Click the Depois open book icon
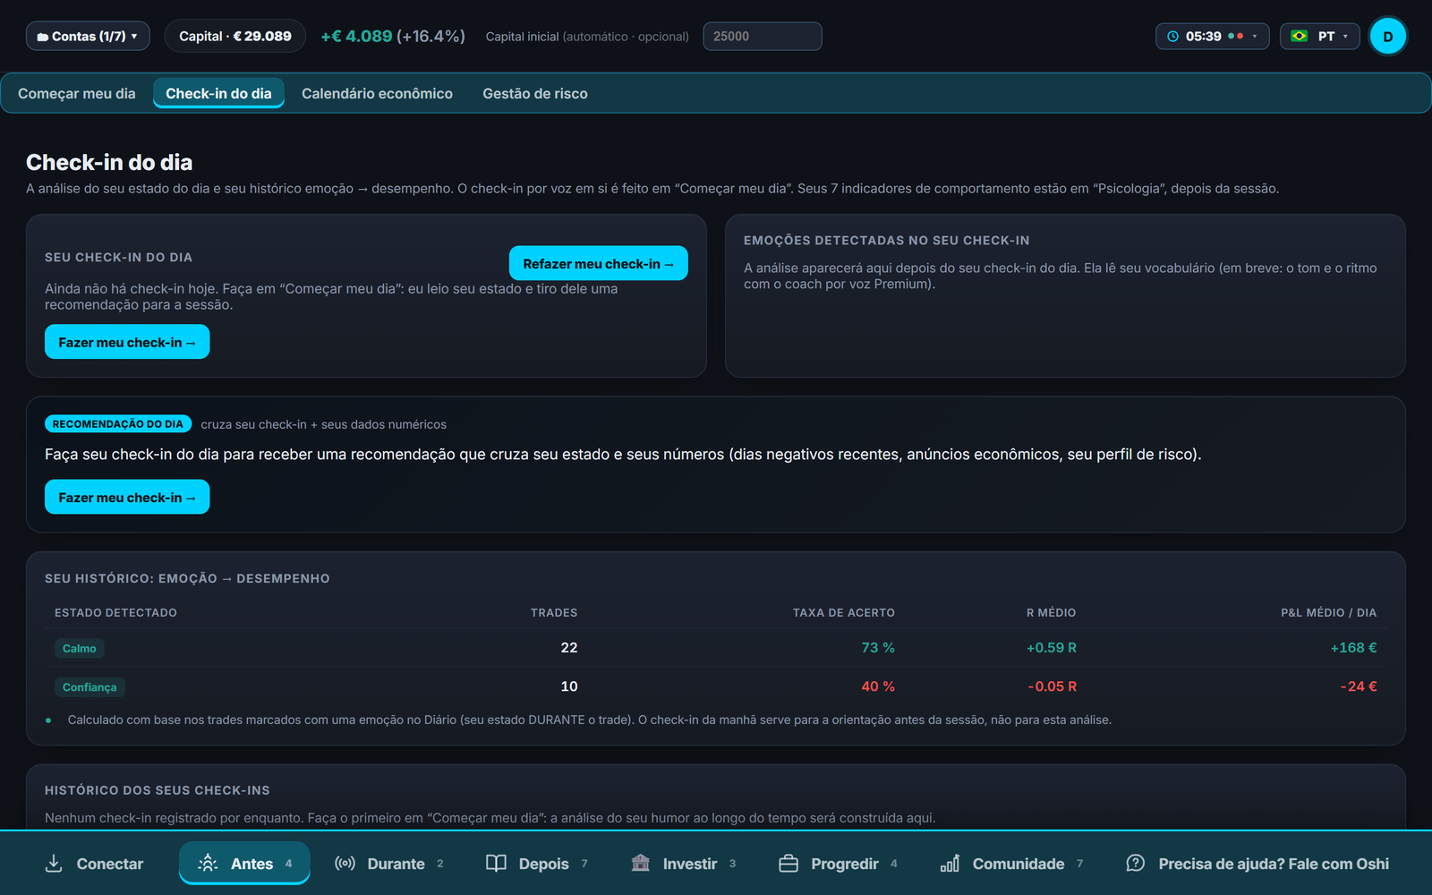This screenshot has width=1432, height=895. click(496, 863)
